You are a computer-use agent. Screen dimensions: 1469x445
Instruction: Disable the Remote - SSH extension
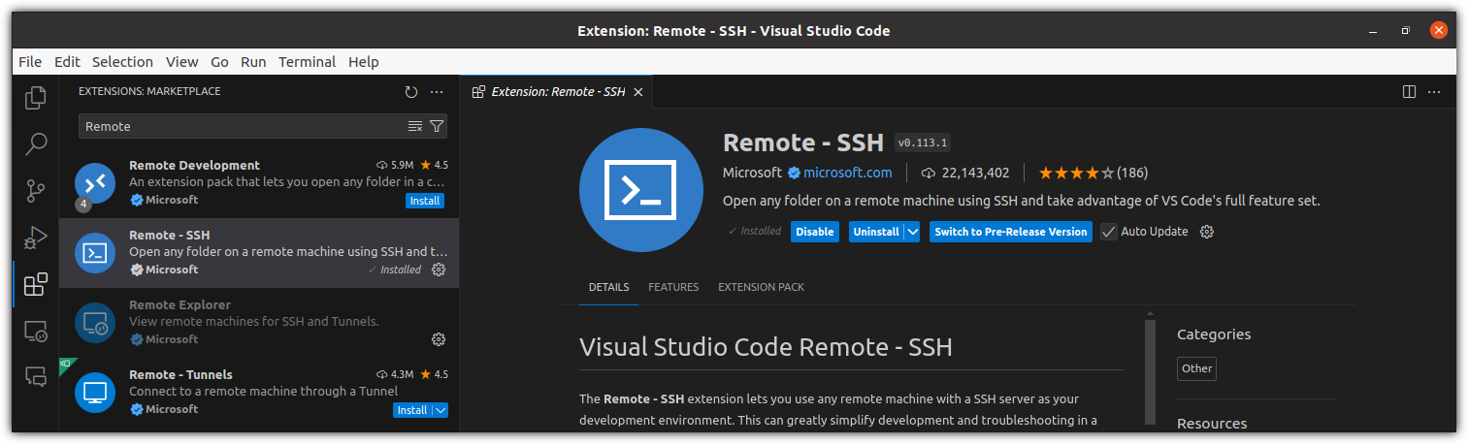(x=815, y=232)
